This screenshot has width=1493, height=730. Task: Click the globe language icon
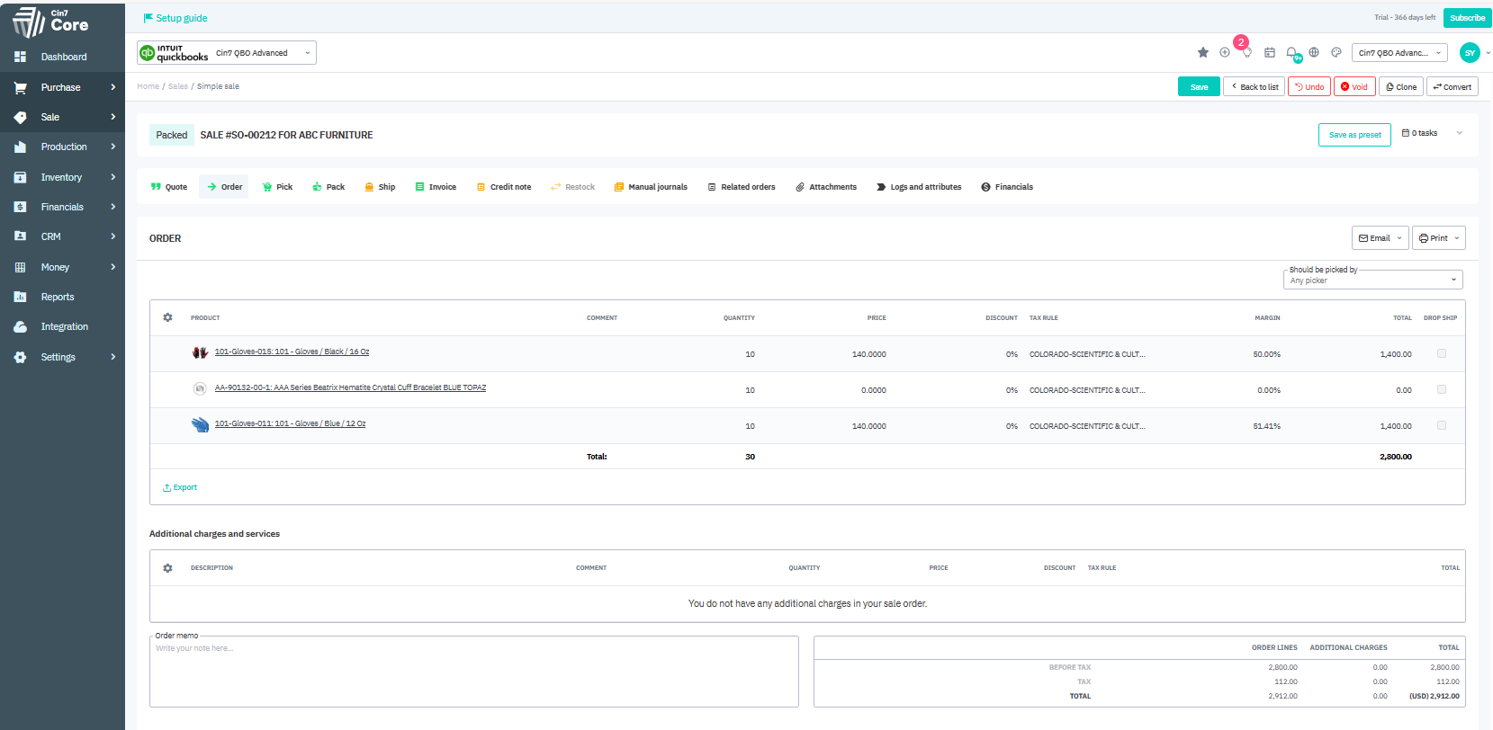(x=1314, y=52)
